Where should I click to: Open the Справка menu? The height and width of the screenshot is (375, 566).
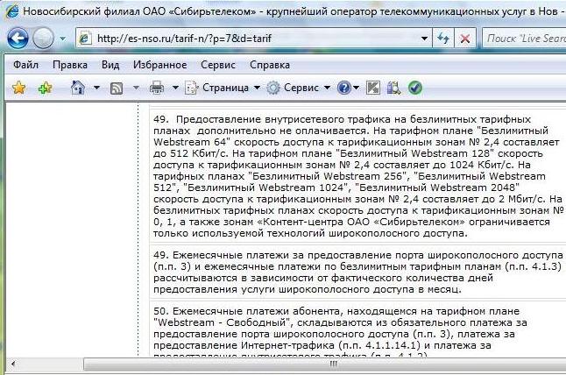[x=270, y=65]
